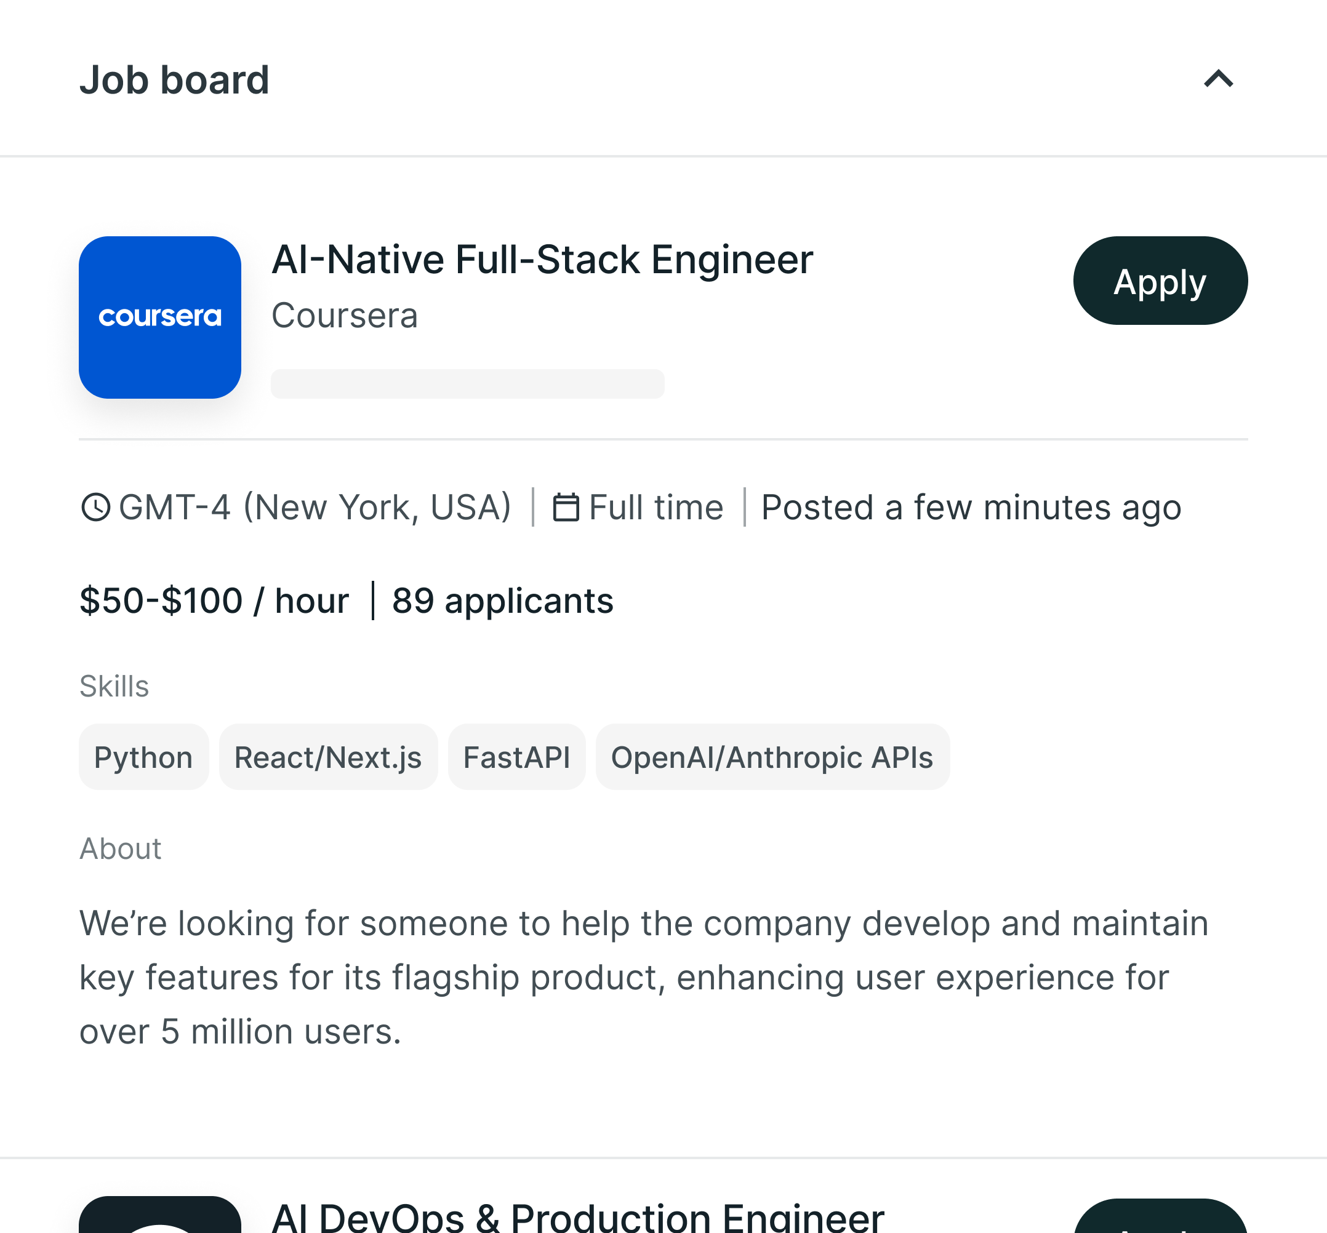Collapse the Job board panel chevron
Viewport: 1327px width, 1233px height.
(x=1218, y=79)
